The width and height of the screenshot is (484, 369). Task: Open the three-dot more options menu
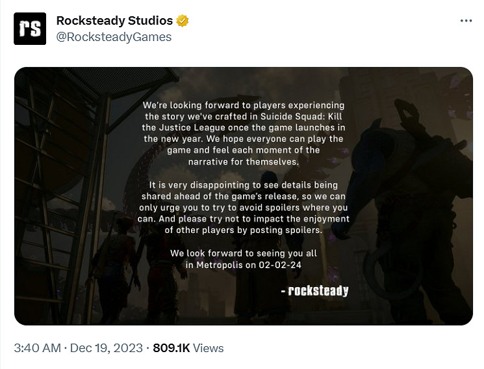pyautogui.click(x=466, y=21)
